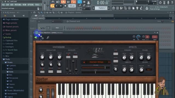The image size is (175, 98).
Task: Open the Reverb size selector
Action: [x=149, y=70]
